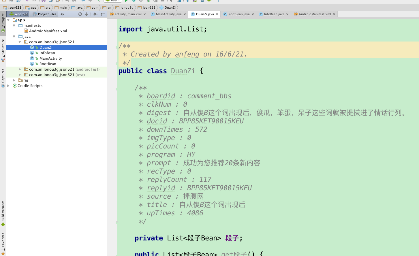Select AndroidManifest.xml in the project tree
Screen dimensions: 419x256
point(48,31)
